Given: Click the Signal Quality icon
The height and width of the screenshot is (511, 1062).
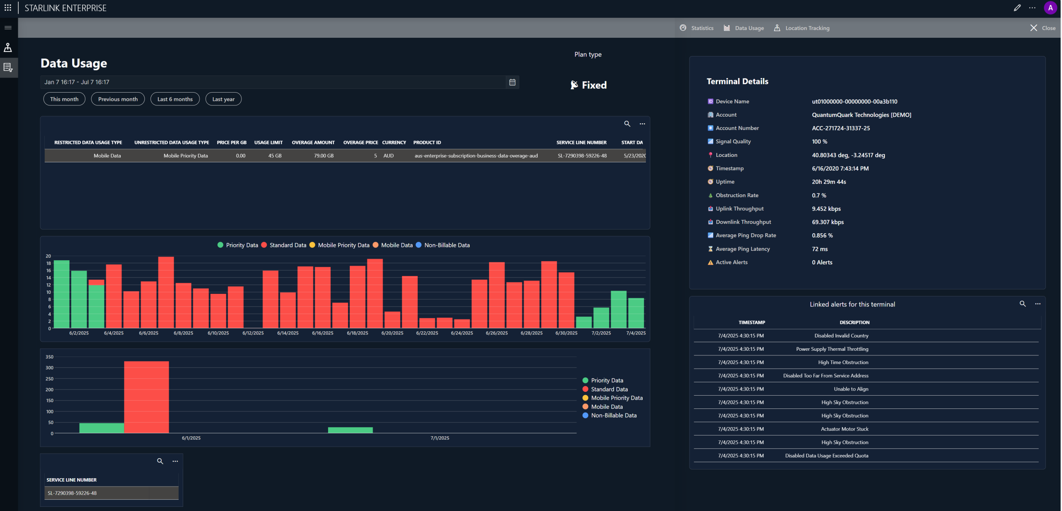Looking at the screenshot, I should pyautogui.click(x=710, y=142).
